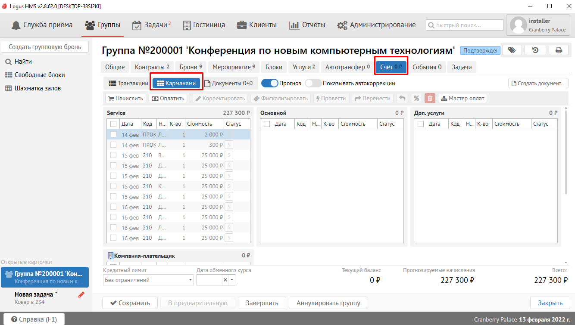Open the Отчёты main menu section
Image resolution: width=575 pixels, height=325 pixels.
[307, 25]
